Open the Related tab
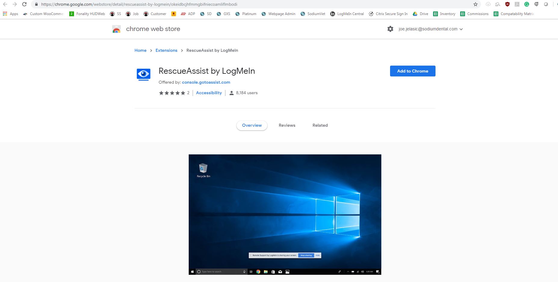The image size is (558, 282). pos(320,125)
